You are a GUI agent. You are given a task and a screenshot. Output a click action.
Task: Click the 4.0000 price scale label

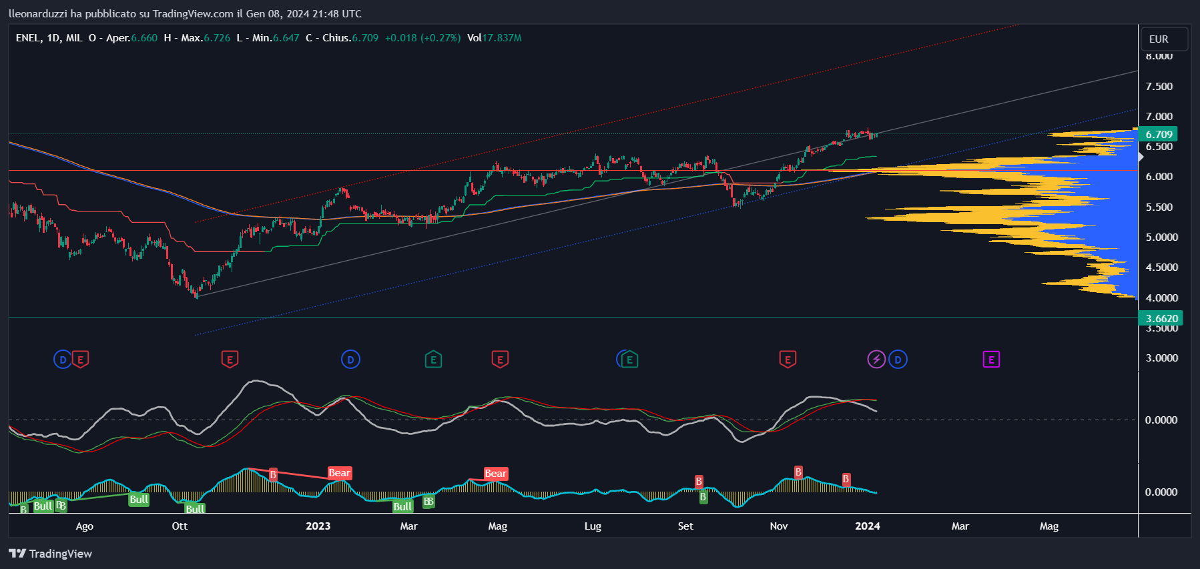pos(1162,298)
